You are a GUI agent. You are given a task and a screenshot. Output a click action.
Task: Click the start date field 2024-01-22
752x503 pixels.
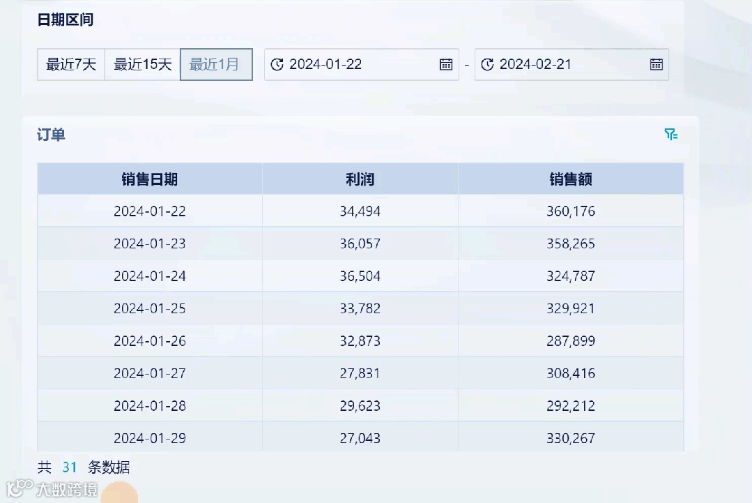click(362, 64)
